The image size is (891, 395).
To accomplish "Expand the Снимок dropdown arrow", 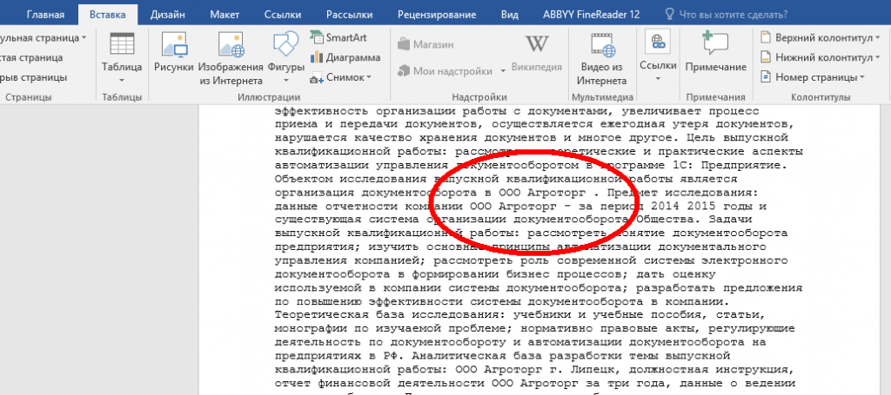I will pos(368,77).
